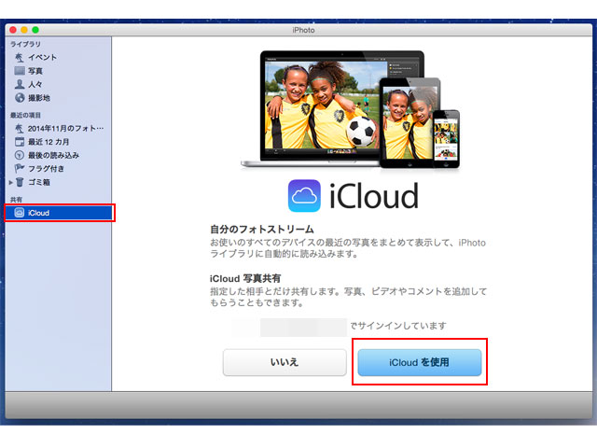
Task: Click the iPhoto window title
Action: [x=303, y=30]
